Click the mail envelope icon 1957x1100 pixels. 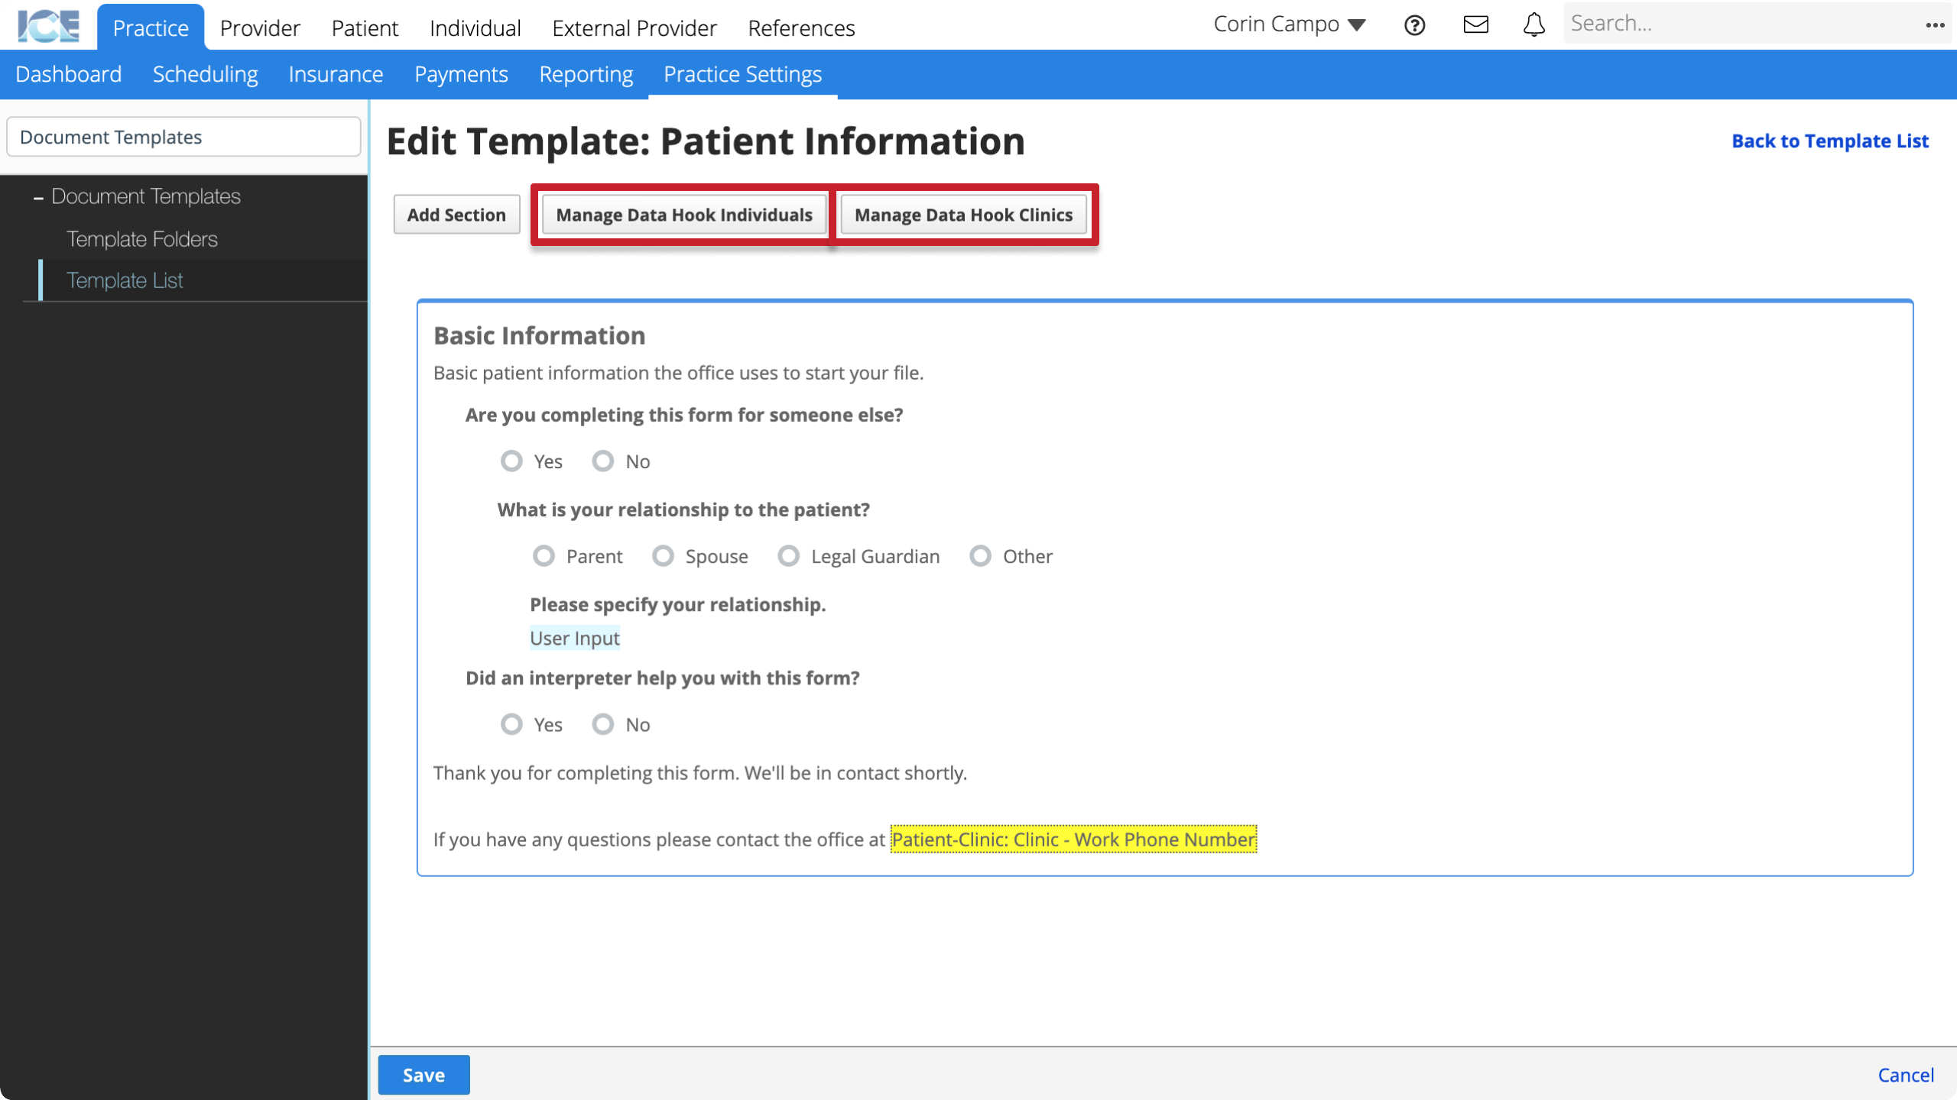coord(1476,24)
